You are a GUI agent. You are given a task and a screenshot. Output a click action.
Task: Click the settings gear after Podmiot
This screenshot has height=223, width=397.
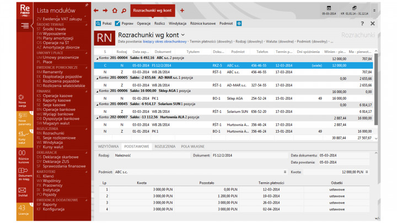tap(239, 24)
